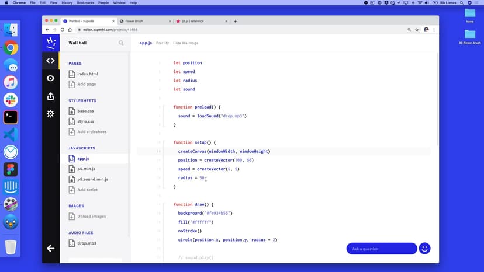Click the search icon beside Wall ball
The height and width of the screenshot is (272, 484).
click(x=121, y=43)
